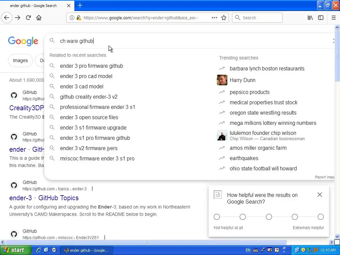The height and width of the screenshot is (255, 340).
Task: Open trending search 'pepsico products'
Action: click(x=250, y=92)
